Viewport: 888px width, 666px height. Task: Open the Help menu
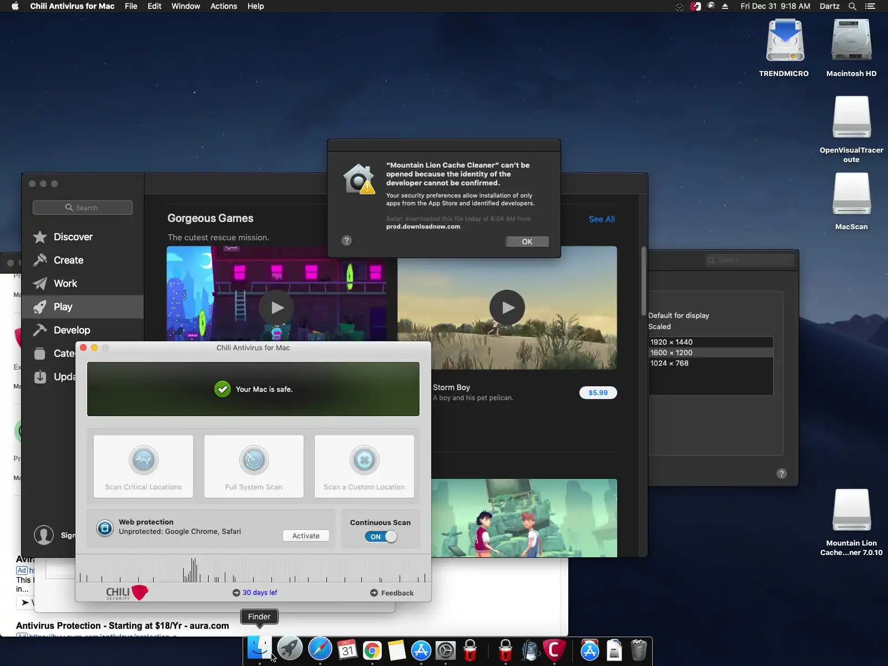255,6
